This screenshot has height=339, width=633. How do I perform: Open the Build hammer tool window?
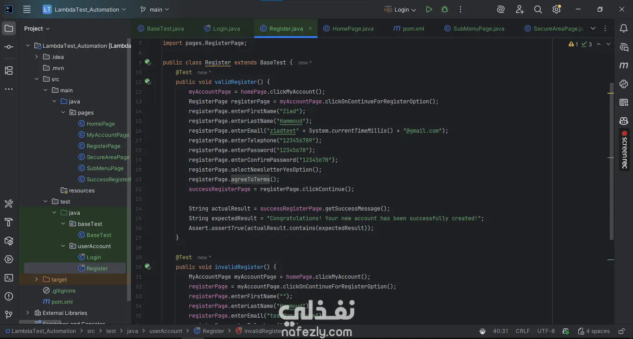pos(9,222)
